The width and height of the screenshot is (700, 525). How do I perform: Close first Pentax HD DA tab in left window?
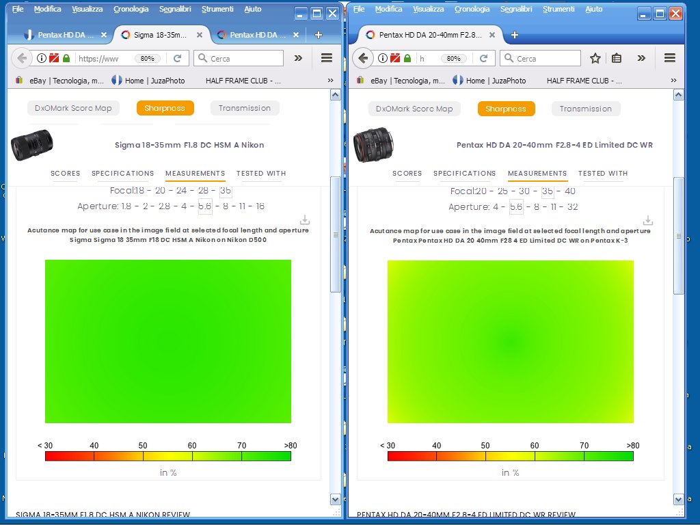point(104,35)
